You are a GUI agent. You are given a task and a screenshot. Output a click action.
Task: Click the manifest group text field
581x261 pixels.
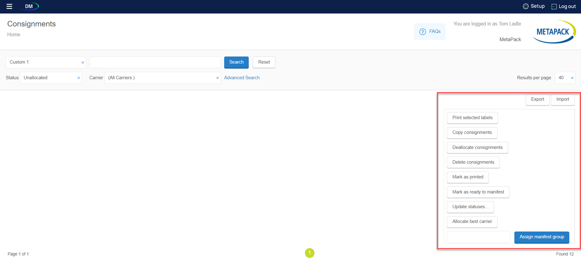click(478, 237)
